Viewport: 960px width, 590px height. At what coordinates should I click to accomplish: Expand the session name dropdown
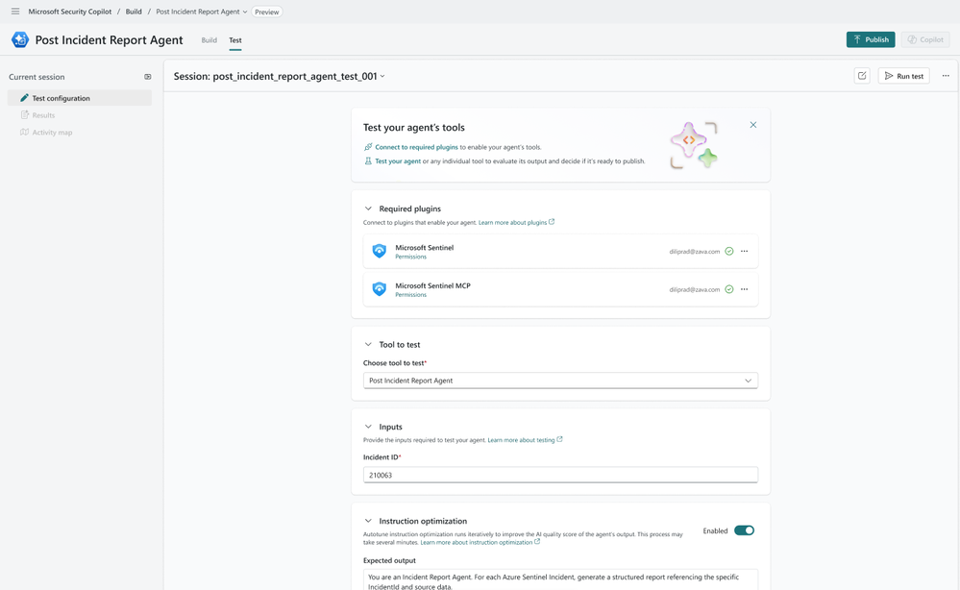tap(382, 77)
